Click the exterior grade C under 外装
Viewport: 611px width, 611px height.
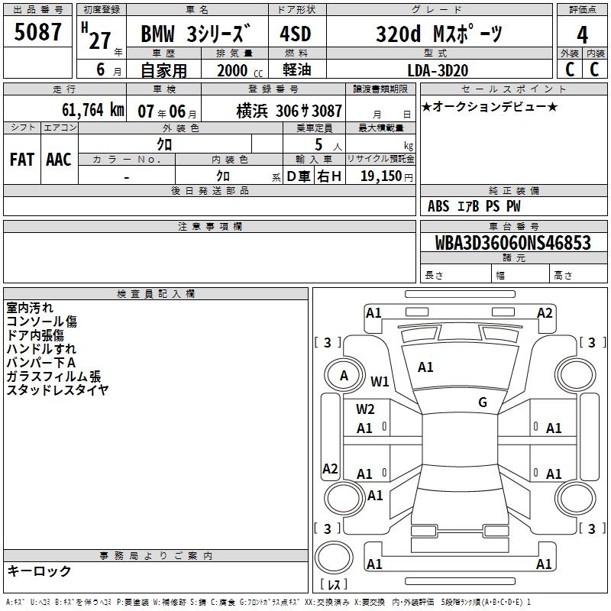pos(570,70)
